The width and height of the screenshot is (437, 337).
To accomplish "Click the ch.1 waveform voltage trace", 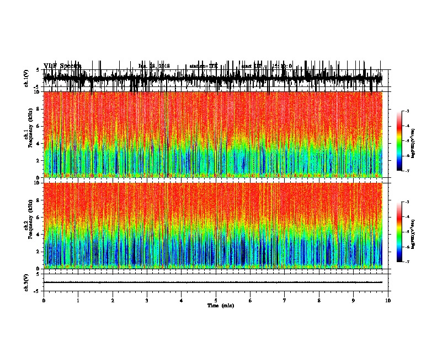I will point(213,78).
